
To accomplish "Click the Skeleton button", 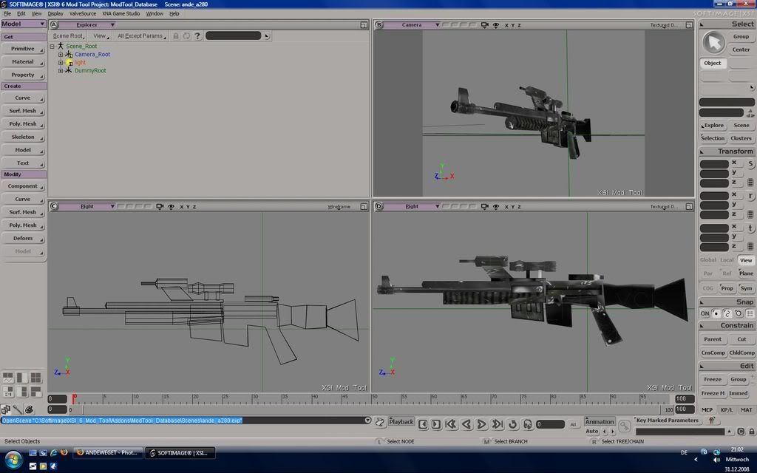I will pos(23,137).
